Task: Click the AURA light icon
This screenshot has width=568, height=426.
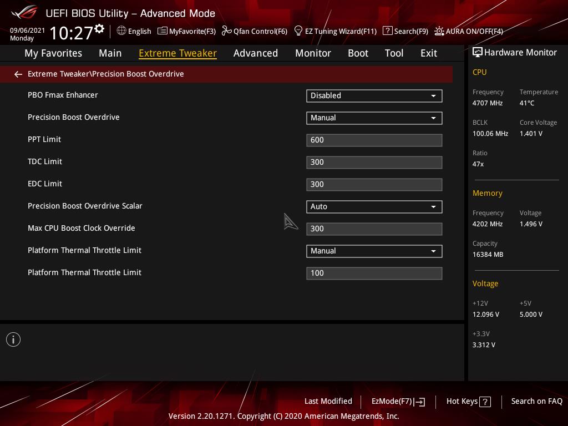Action: pos(439,31)
